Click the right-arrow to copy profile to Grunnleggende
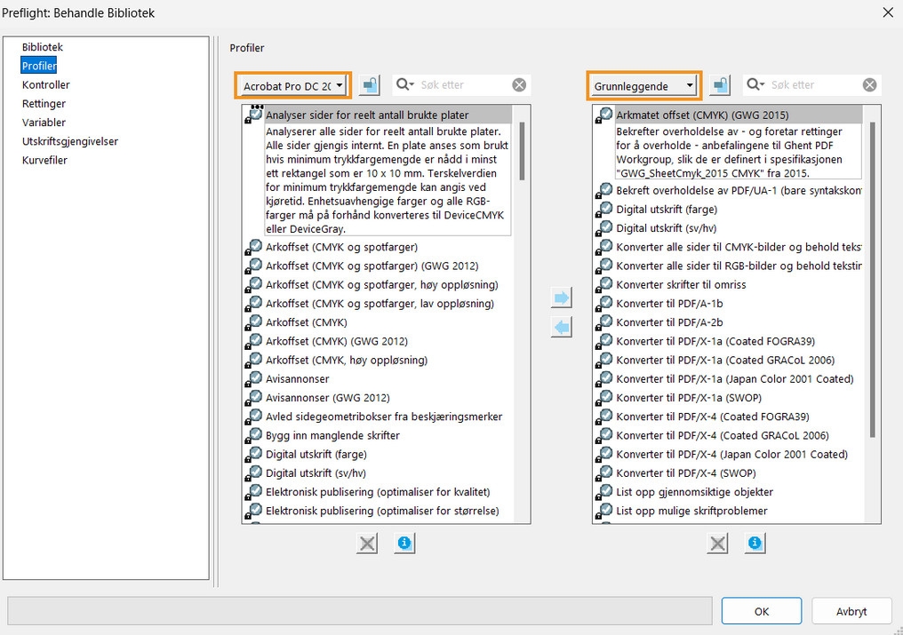This screenshot has height=635, width=903. 561,298
